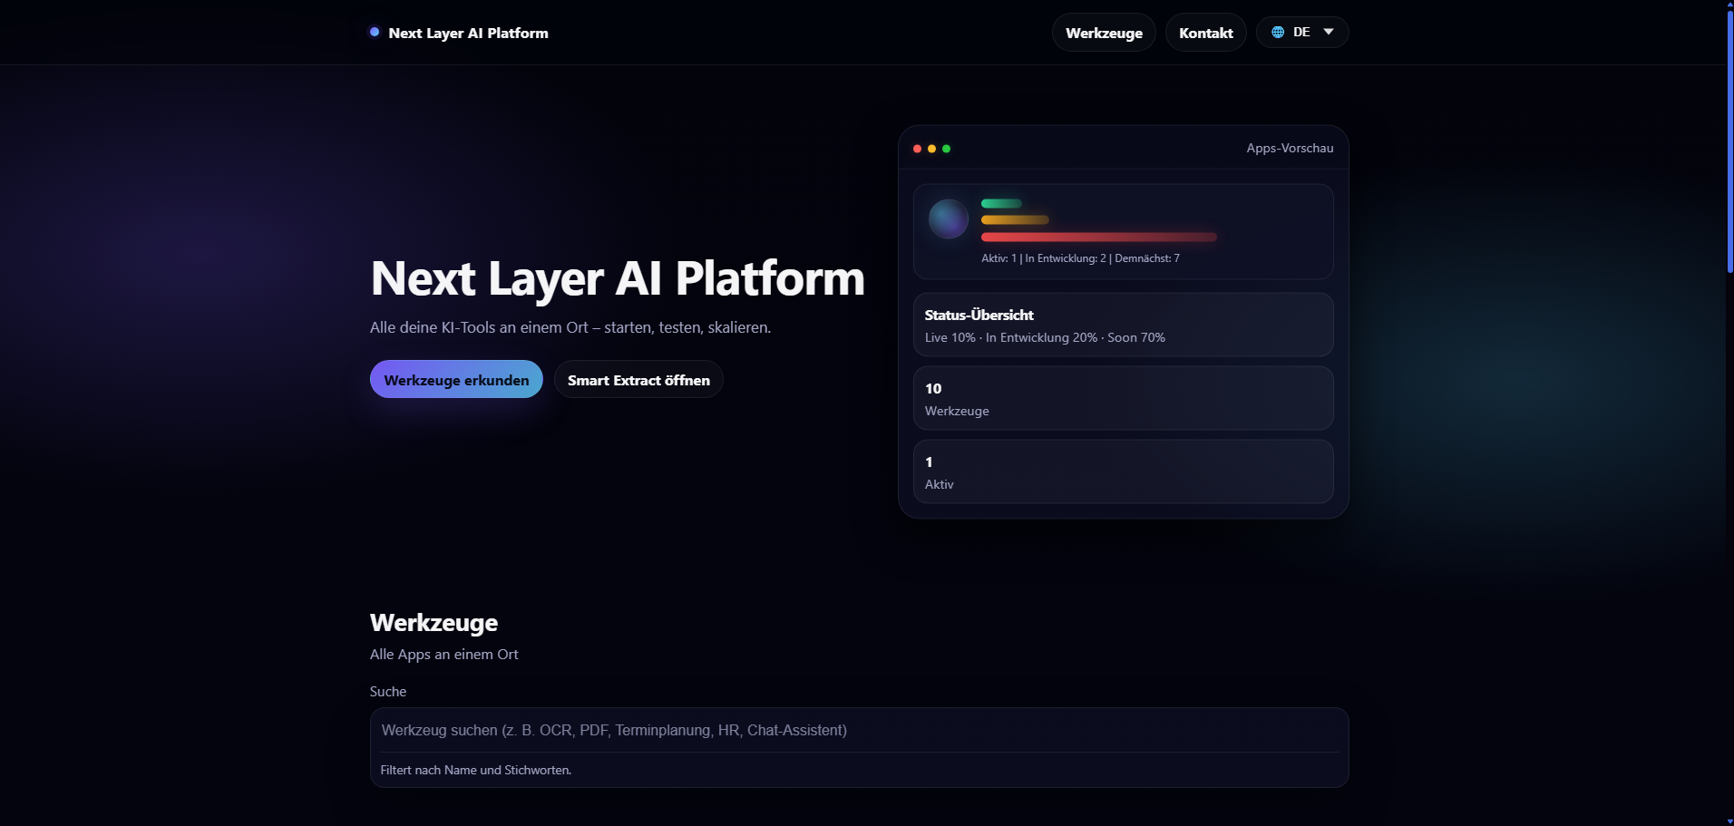Select Werkzeuge in the top navigation
The height and width of the screenshot is (826, 1734).
coord(1103,32)
